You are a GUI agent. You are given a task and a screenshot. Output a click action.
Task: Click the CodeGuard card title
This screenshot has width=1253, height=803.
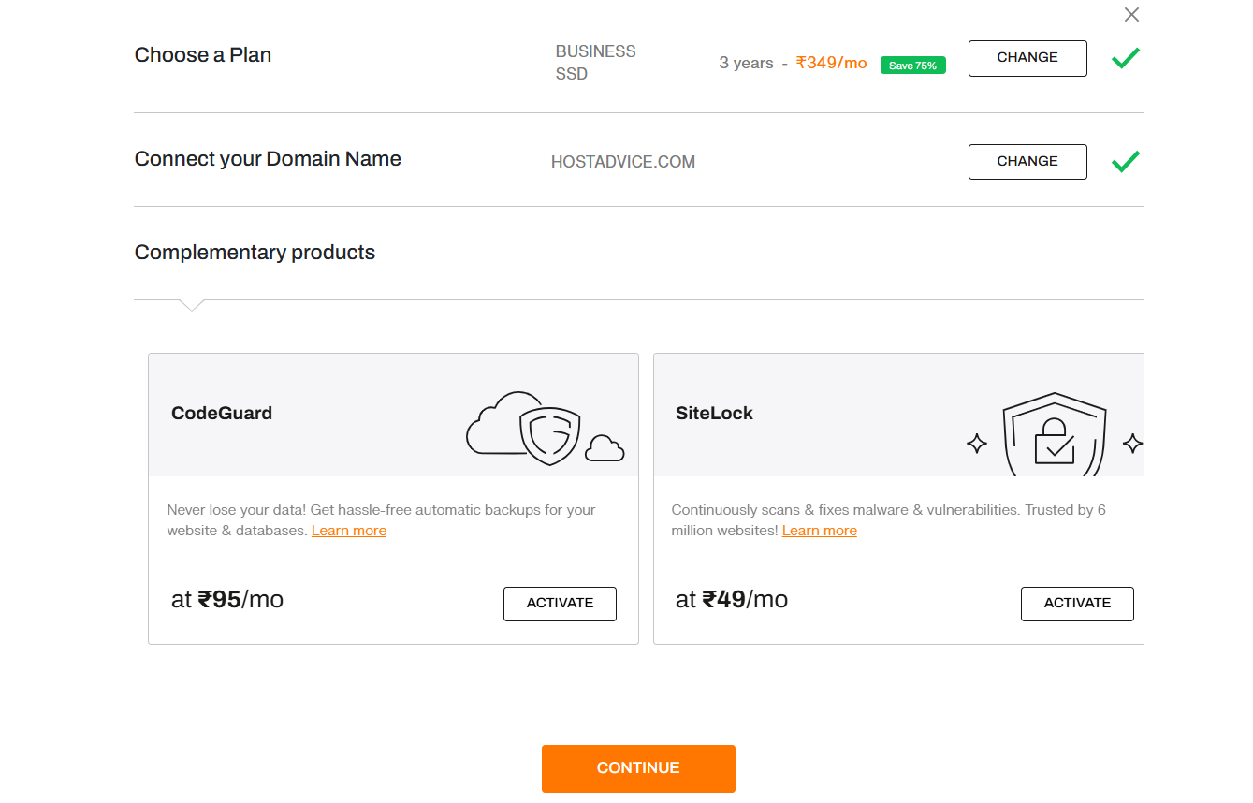[222, 413]
